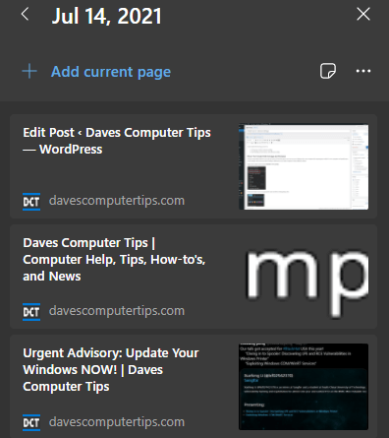
Task: Click the Add current page link
Action: pyautogui.click(x=111, y=72)
